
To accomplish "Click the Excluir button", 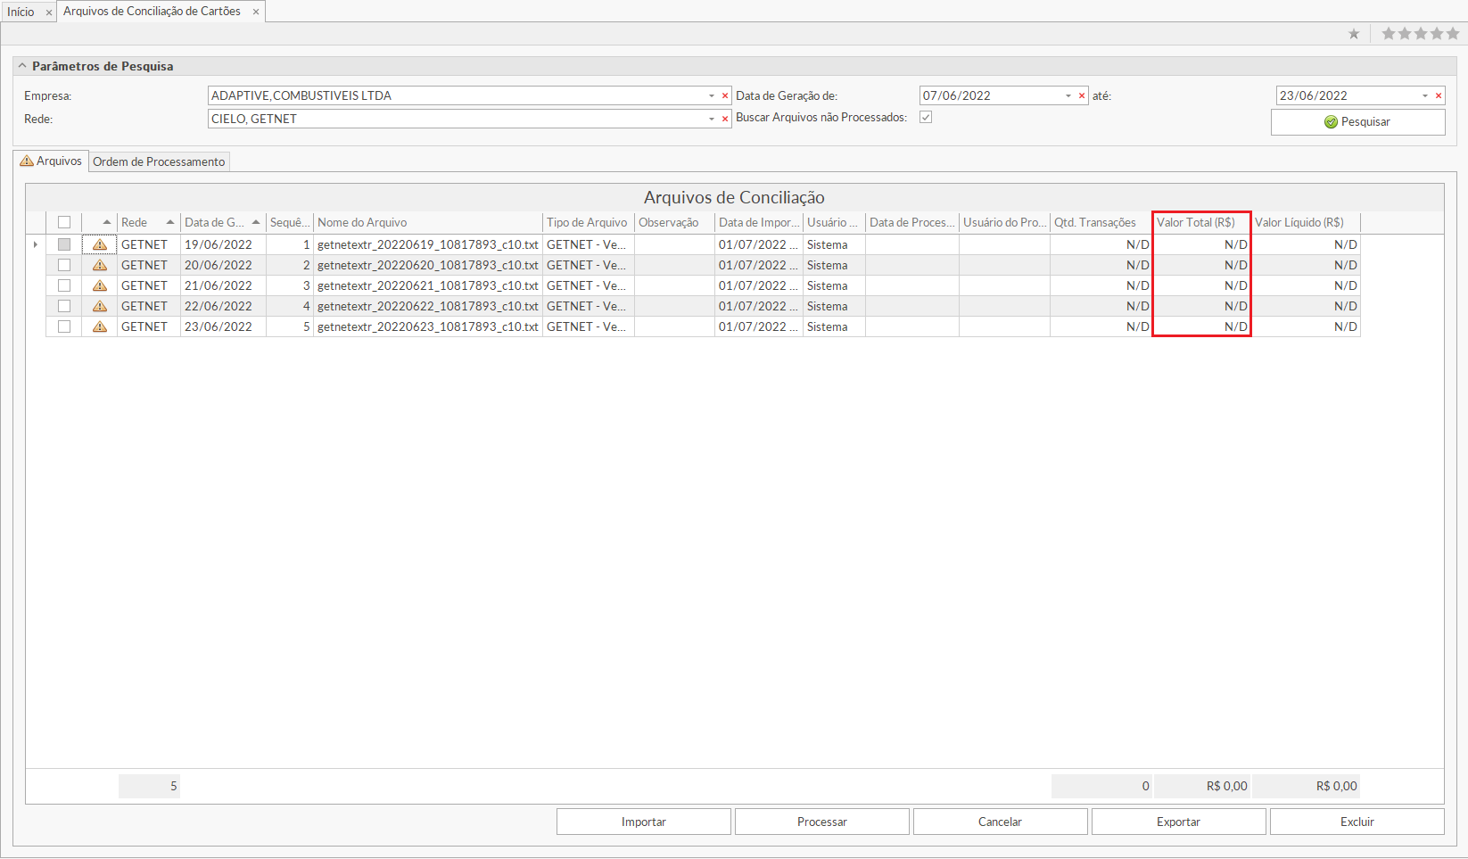I will (1357, 822).
